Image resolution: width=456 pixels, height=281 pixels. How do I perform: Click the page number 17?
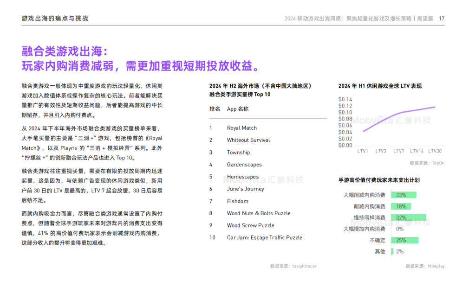[x=442, y=19]
